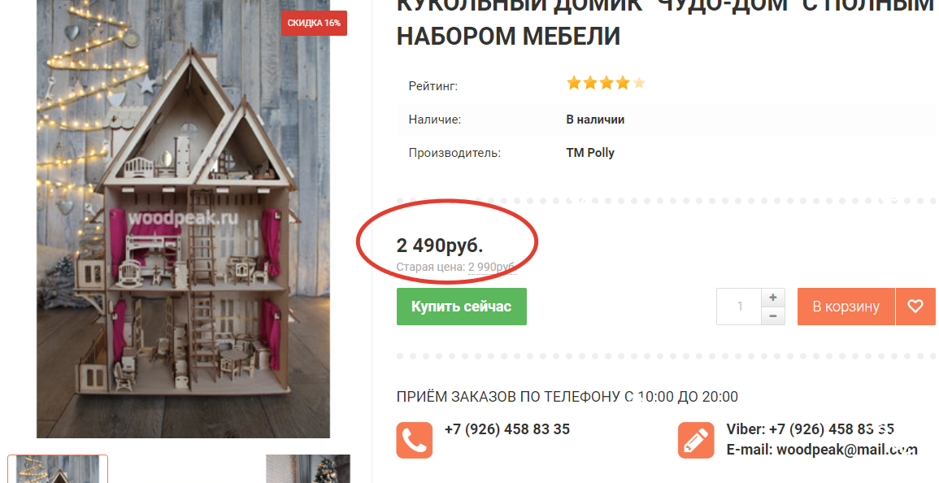Image resolution: width=939 pixels, height=483 pixels.
Task: Click the quantity input field
Action: pyautogui.click(x=740, y=307)
